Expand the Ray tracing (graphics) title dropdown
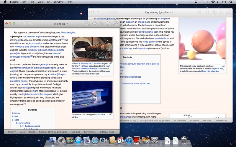Screen dimensions: 236x147 pos(173,12)
